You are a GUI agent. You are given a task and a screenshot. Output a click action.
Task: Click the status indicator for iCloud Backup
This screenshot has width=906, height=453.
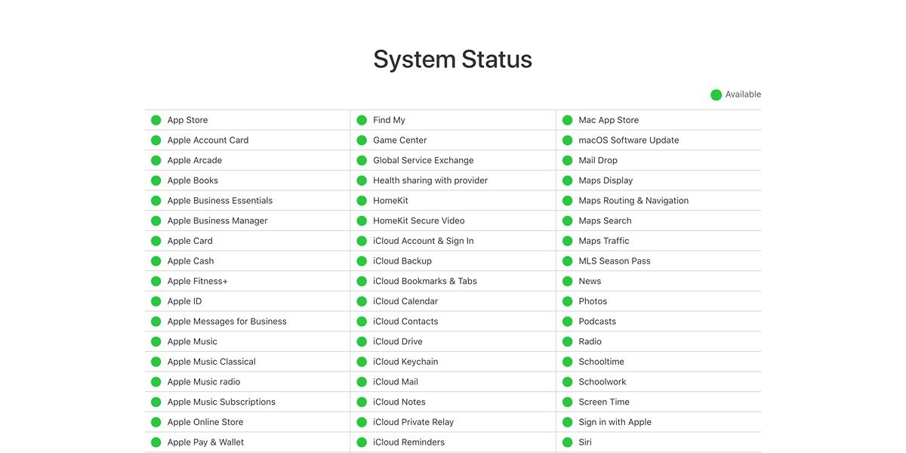point(361,260)
